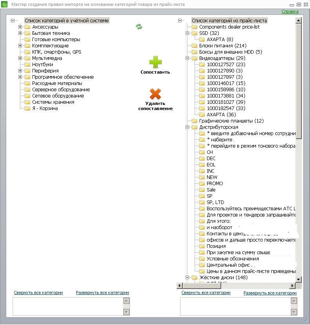This screenshot has width=310, height=325.
Task: Click the PLi application icon in title bar
Action: coord(4,4)
